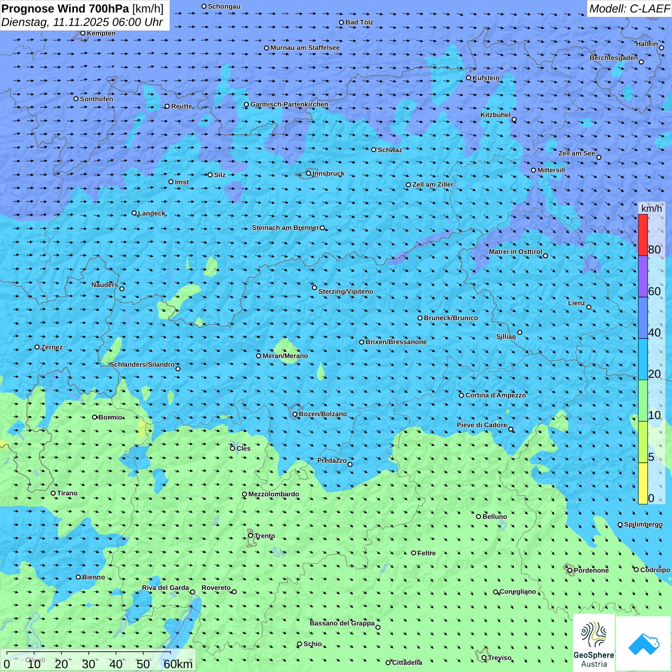Click the Schwaz label

tap(390, 150)
